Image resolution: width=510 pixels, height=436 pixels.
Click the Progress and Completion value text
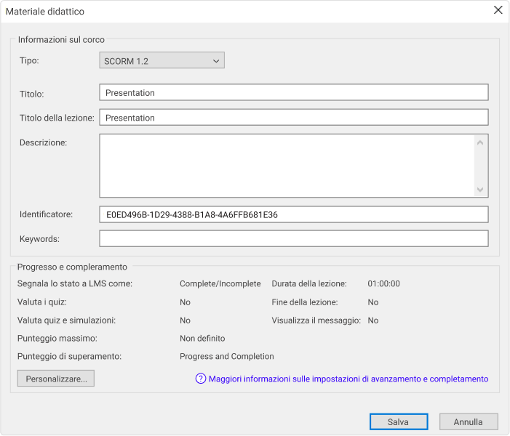click(227, 356)
